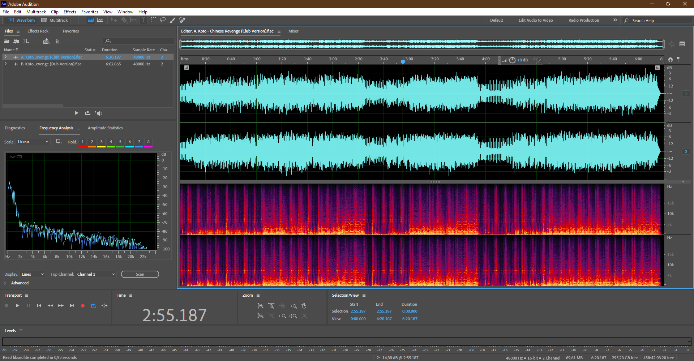The image size is (694, 361).
Task: Select the Razor tool in toolbar
Action: [x=124, y=20]
